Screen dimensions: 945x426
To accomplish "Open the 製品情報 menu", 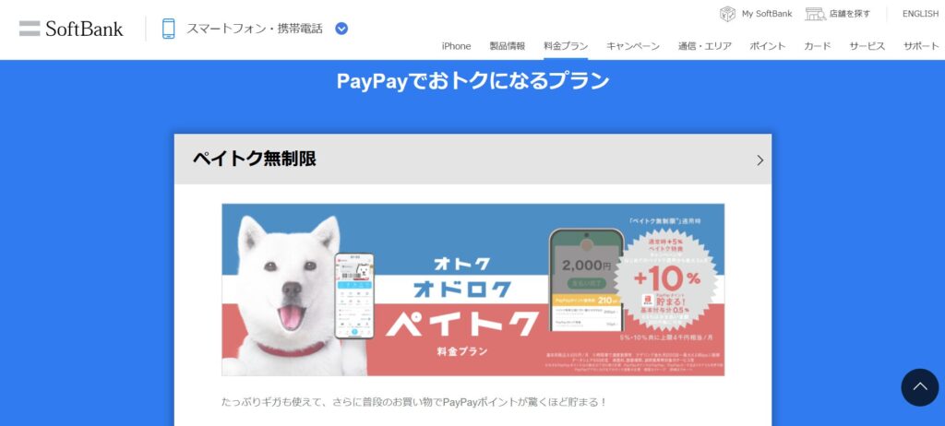I will [507, 46].
